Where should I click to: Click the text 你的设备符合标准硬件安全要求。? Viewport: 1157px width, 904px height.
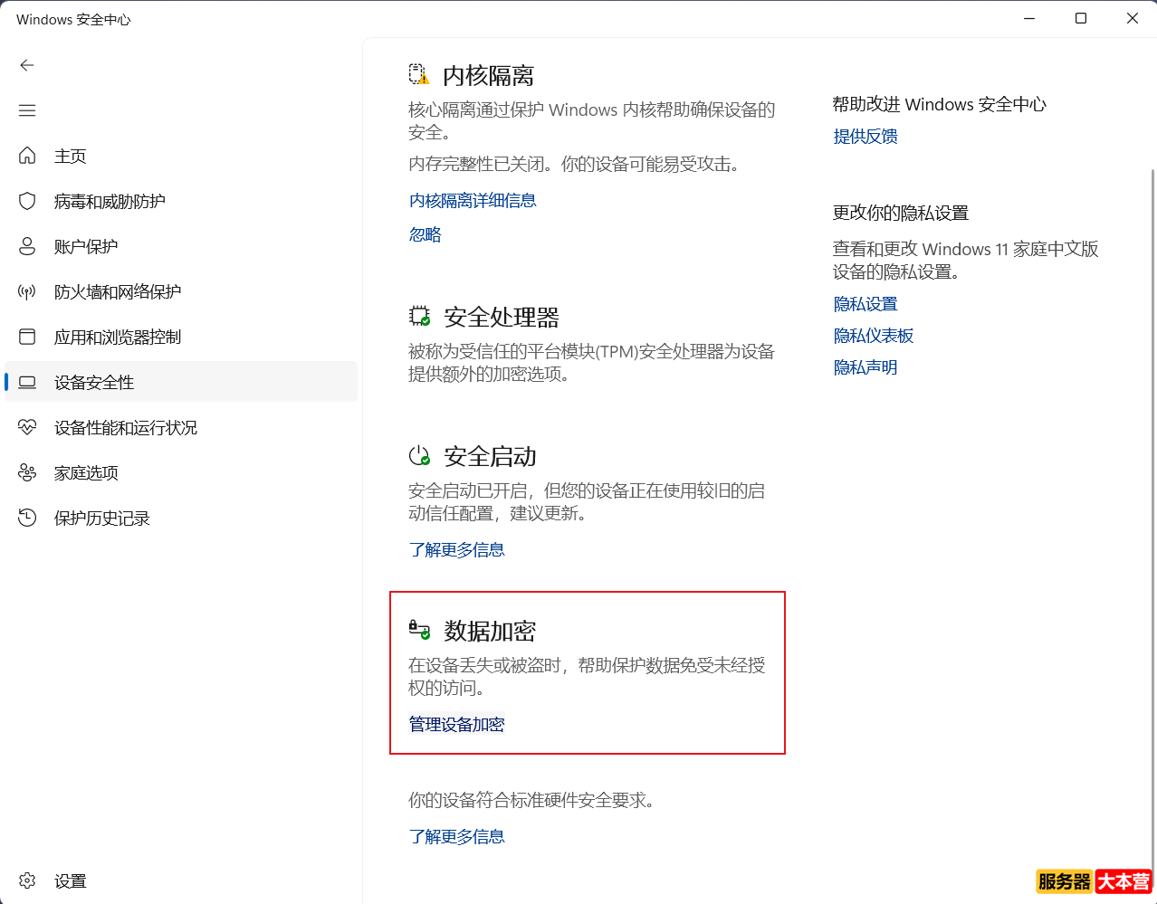[532, 801]
